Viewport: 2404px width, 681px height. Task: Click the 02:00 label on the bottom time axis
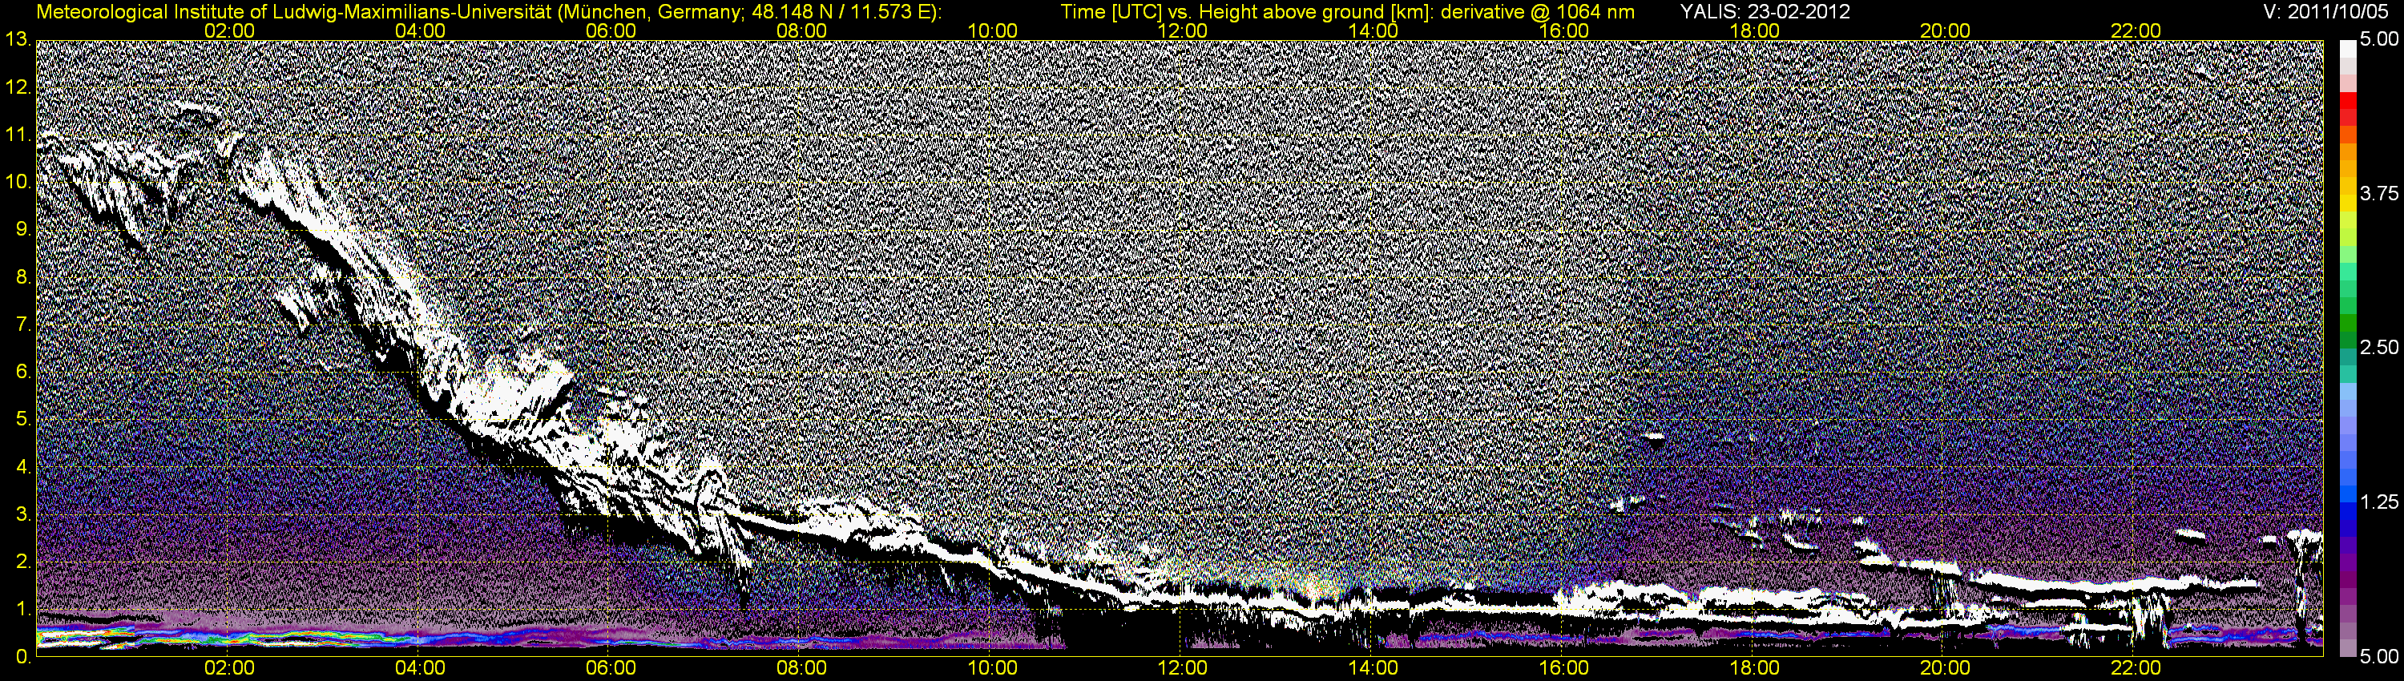coord(229,668)
